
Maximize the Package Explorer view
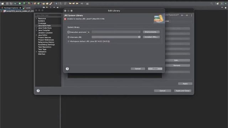[58, 7]
